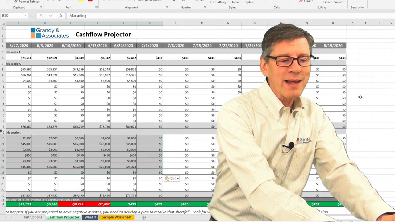Viewport: 395px width, 222px height.
Task: Click the 7/15/2020 date header cell
Action: click(x=202, y=45)
